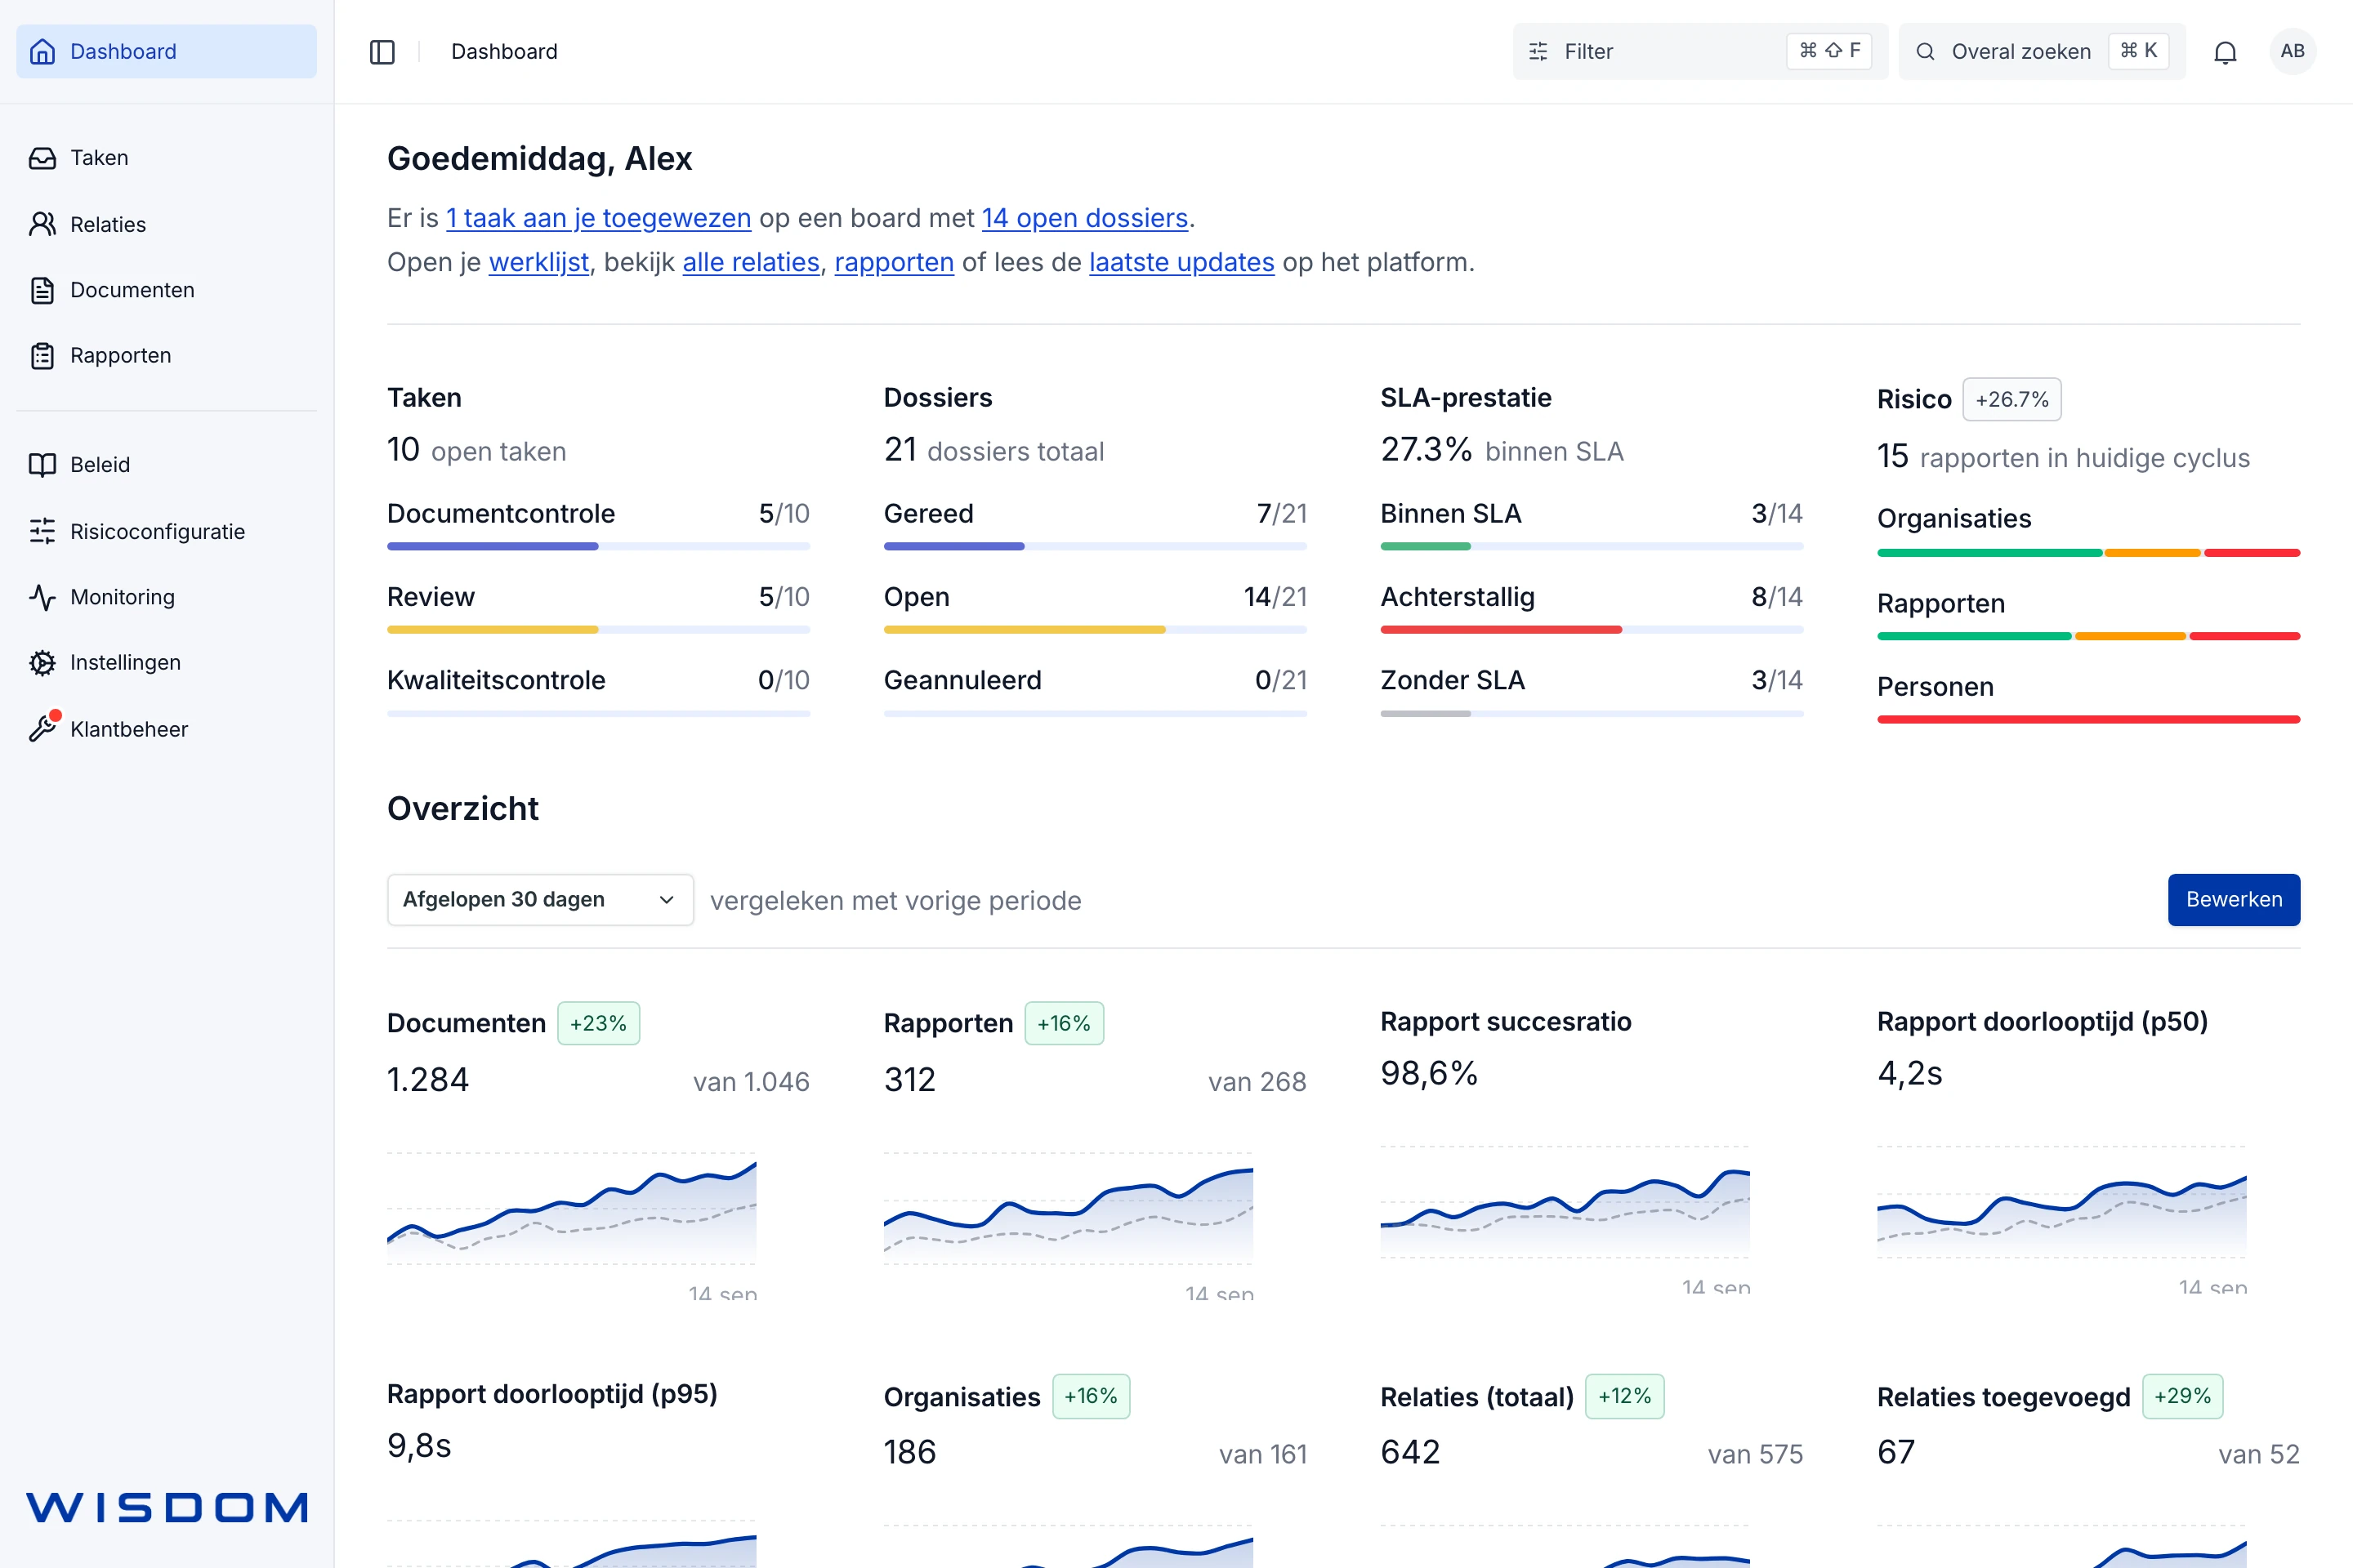Open Klantbeheer menu item
The width and height of the screenshot is (2353, 1568).
tap(166, 729)
